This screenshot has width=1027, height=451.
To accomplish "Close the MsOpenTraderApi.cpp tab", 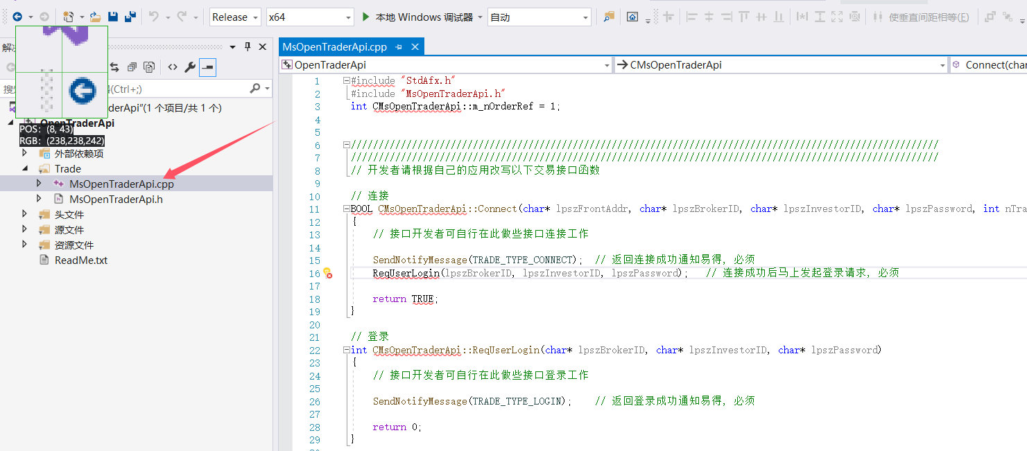I will tap(415, 47).
